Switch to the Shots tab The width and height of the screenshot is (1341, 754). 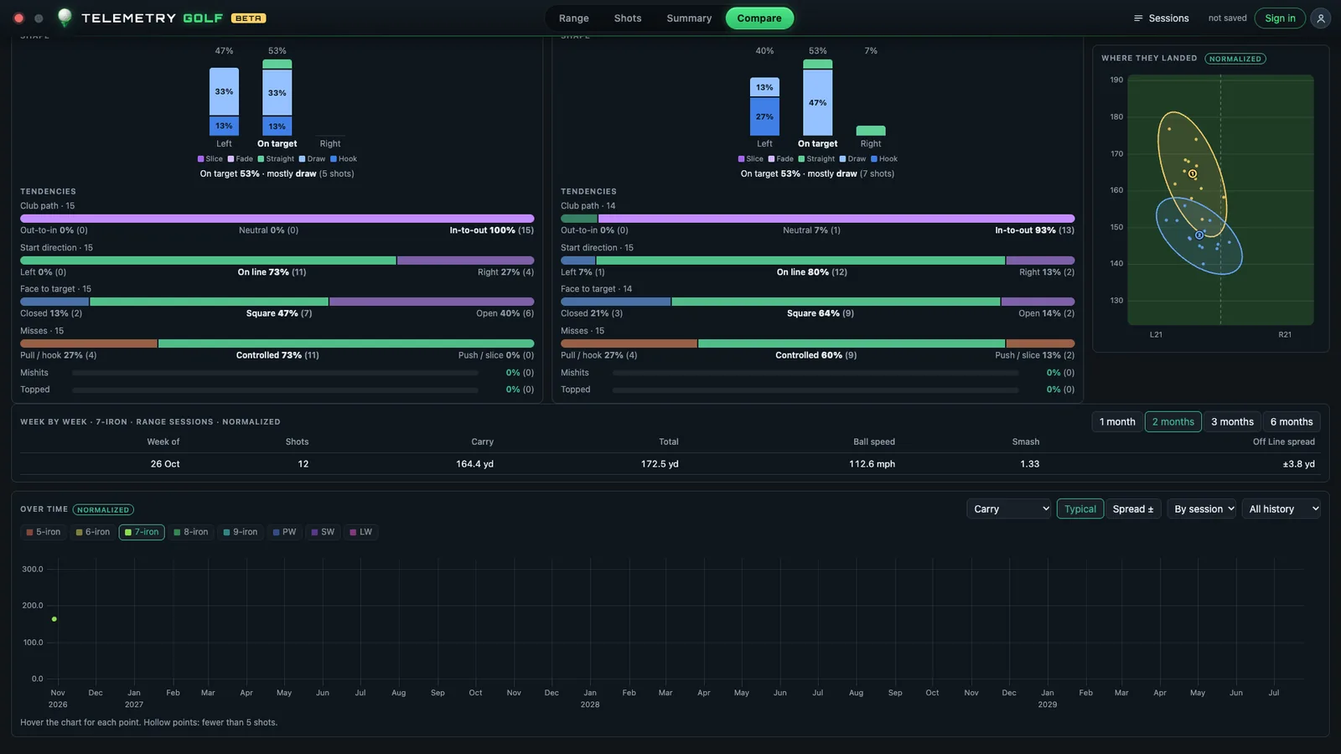pos(628,18)
